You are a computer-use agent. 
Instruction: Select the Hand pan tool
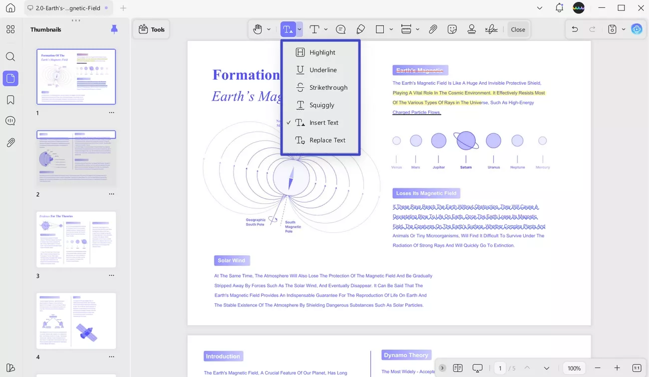coord(256,29)
